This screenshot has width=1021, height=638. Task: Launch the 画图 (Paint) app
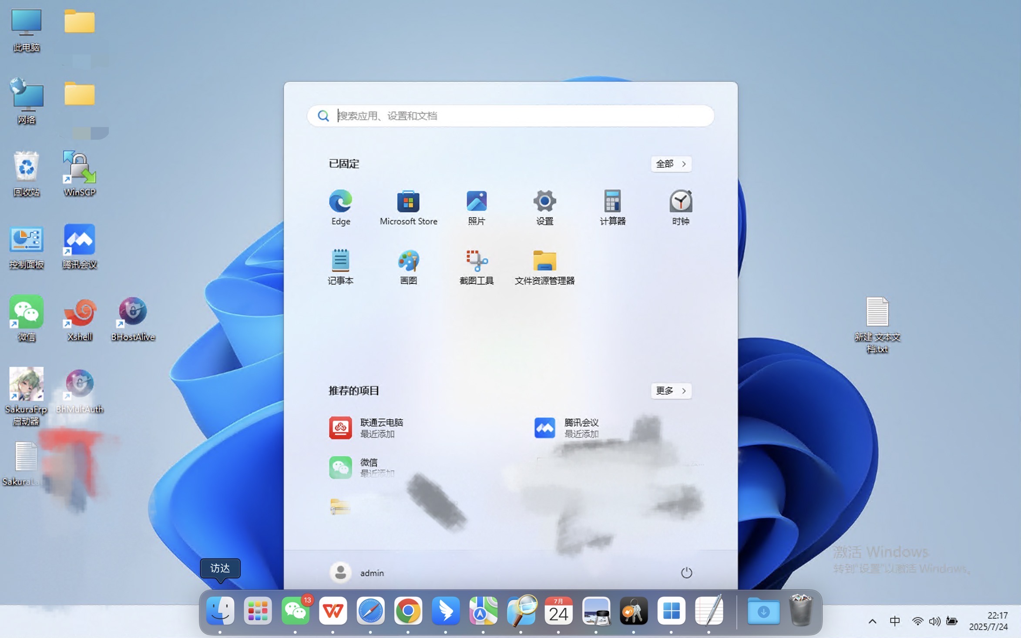[x=408, y=267]
